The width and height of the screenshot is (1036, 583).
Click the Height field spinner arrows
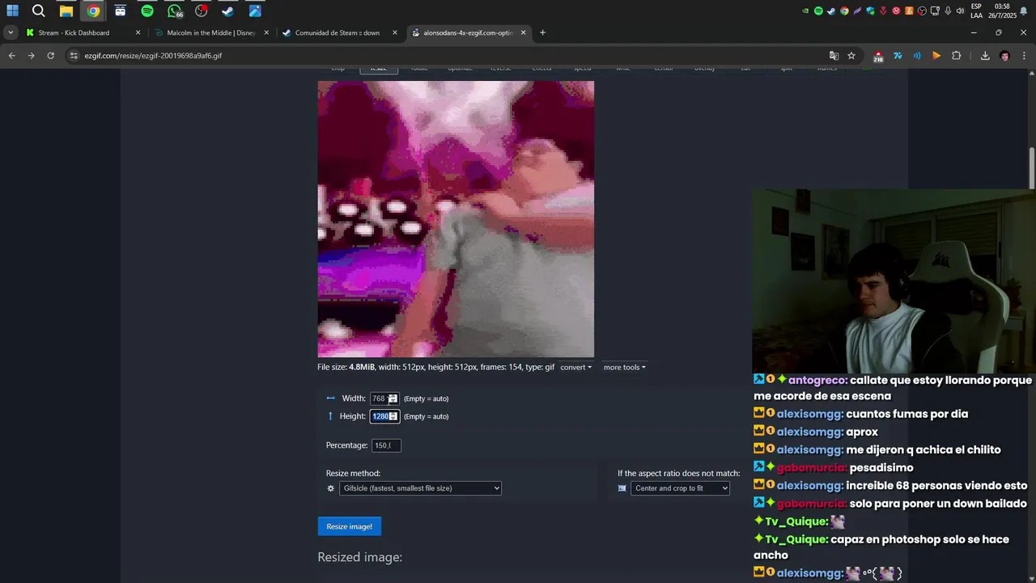(x=393, y=416)
